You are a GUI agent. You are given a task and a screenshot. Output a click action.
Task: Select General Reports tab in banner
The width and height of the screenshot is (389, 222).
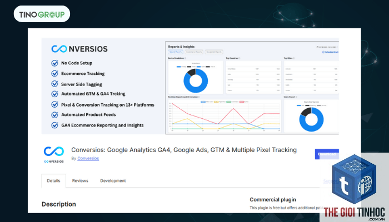point(176,52)
